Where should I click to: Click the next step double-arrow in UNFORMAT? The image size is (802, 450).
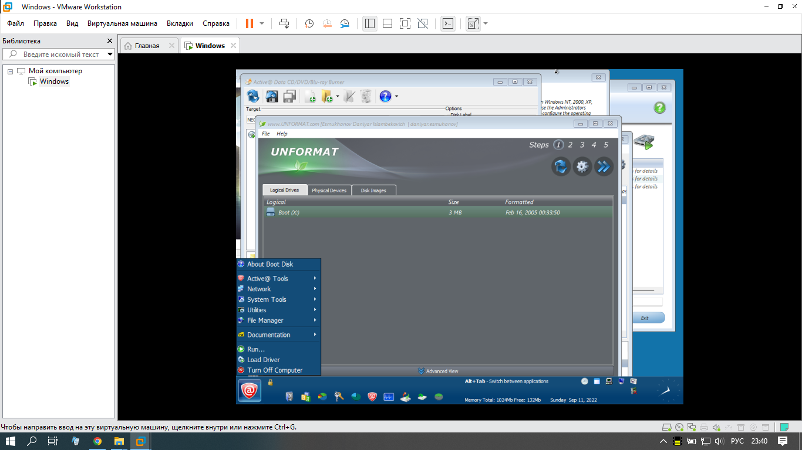[x=604, y=166]
